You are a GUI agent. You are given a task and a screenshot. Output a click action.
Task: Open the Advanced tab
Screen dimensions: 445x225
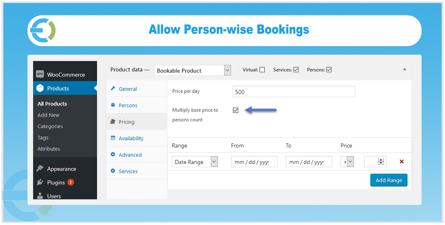click(x=130, y=155)
